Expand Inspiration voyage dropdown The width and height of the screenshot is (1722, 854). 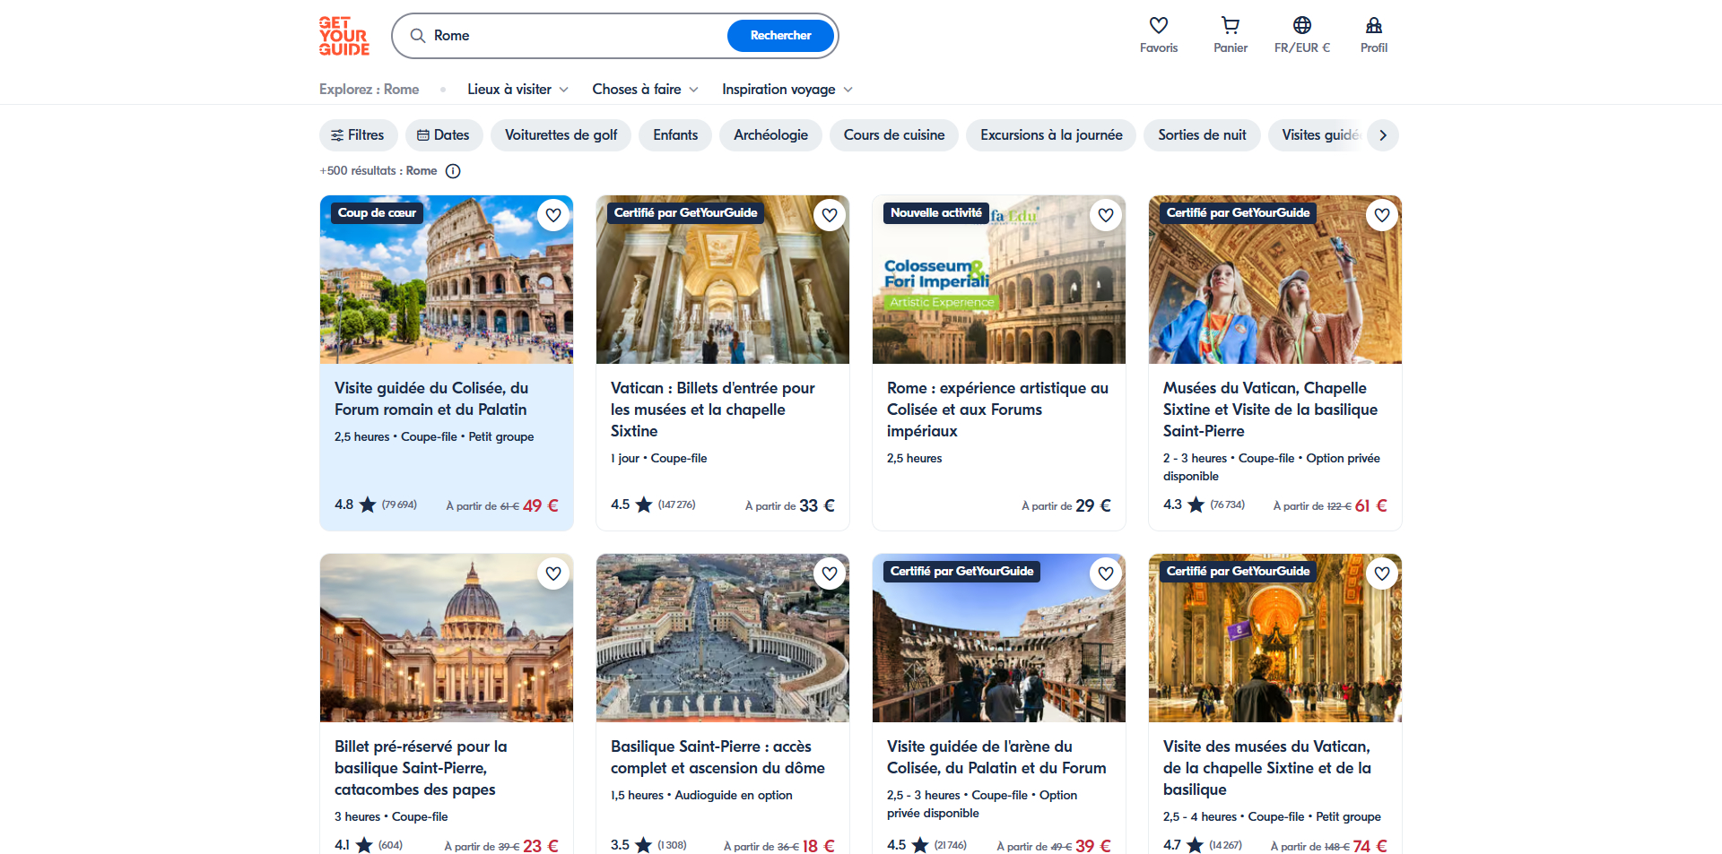pyautogui.click(x=787, y=90)
